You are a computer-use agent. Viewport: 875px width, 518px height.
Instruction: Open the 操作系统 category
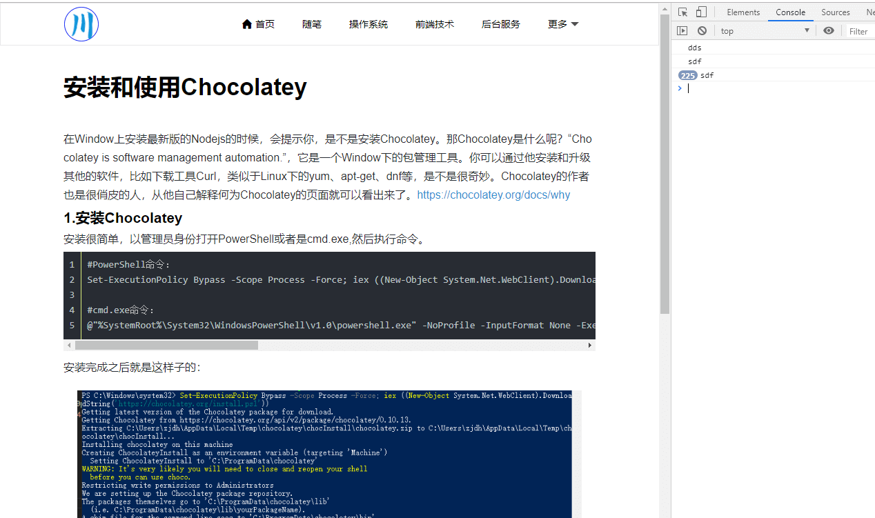[368, 24]
